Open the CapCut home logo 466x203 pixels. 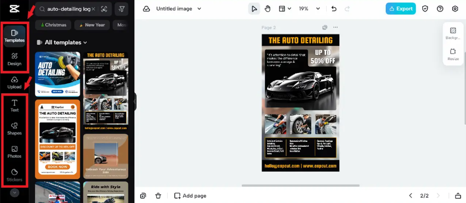coord(14,9)
